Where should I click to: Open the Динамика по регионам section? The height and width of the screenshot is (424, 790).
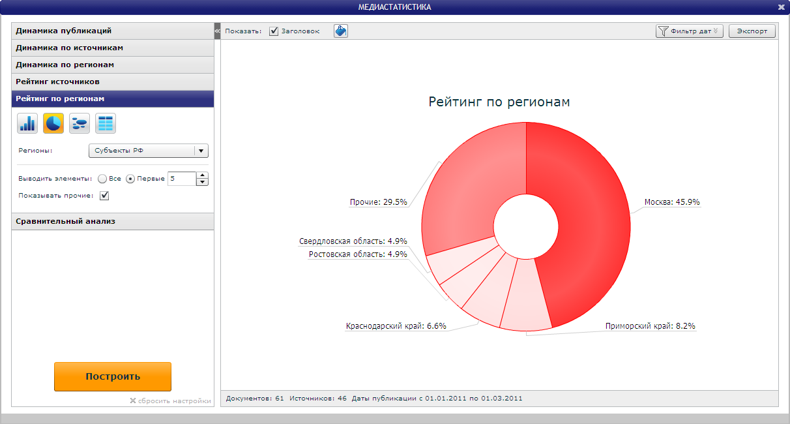[x=113, y=65]
